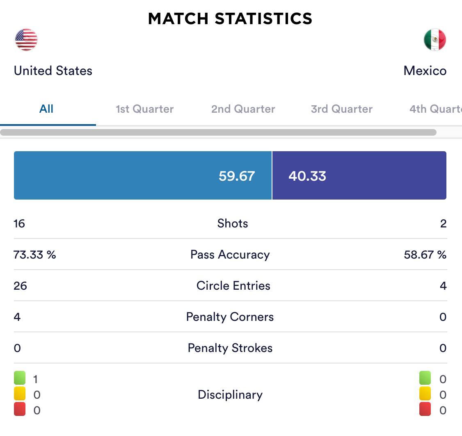This screenshot has width=462, height=436.
Task: Click the United States team name
Action: click(x=53, y=70)
